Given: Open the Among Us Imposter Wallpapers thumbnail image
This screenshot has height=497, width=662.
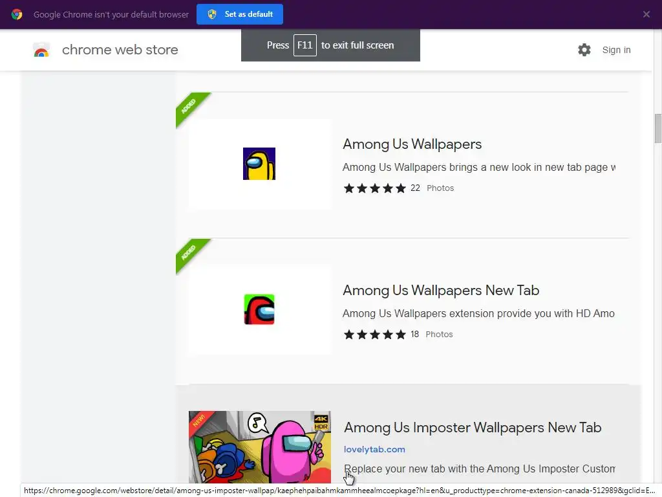Looking at the screenshot, I should click(x=260, y=447).
